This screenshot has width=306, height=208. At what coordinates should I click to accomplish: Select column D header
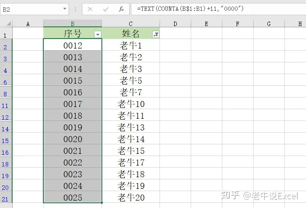point(175,24)
